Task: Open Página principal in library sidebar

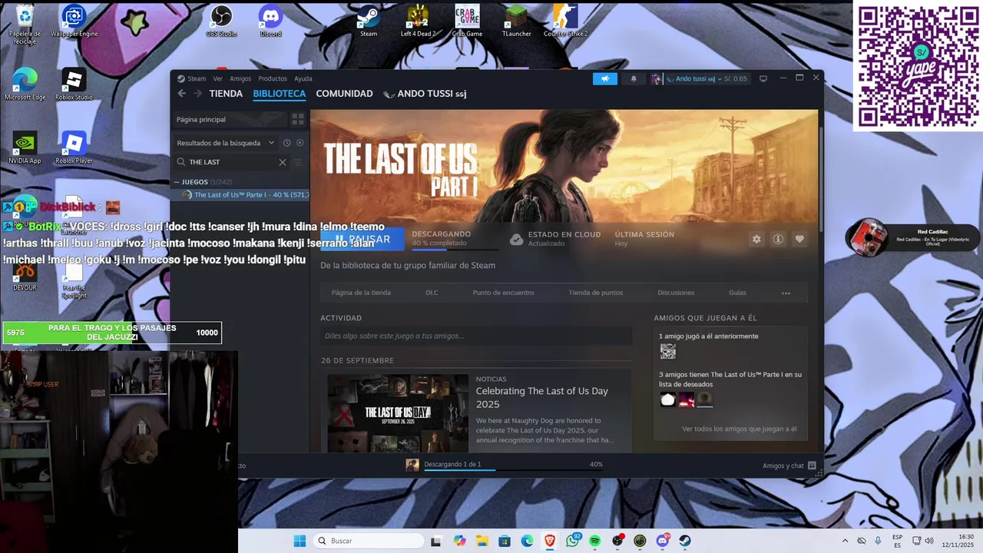Action: (228, 119)
